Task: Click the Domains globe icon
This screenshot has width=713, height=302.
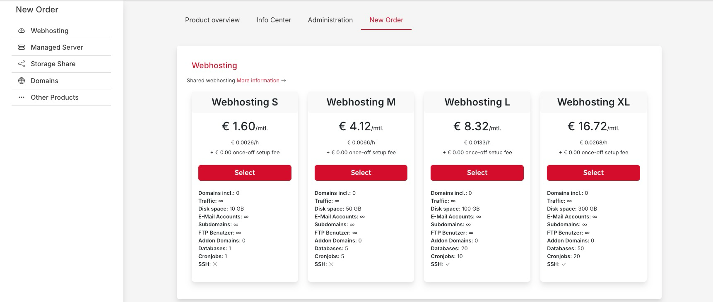Action: (22, 81)
